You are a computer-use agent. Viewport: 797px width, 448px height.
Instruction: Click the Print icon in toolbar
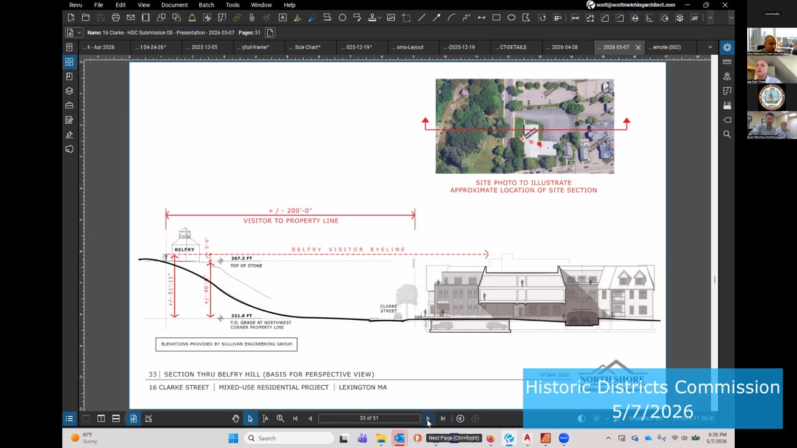116,18
